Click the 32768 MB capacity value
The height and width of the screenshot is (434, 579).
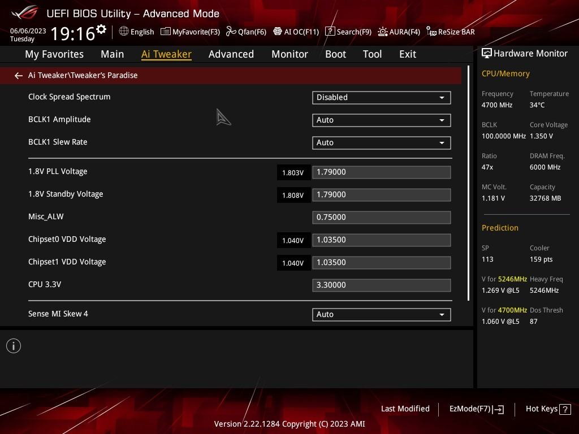coord(545,198)
